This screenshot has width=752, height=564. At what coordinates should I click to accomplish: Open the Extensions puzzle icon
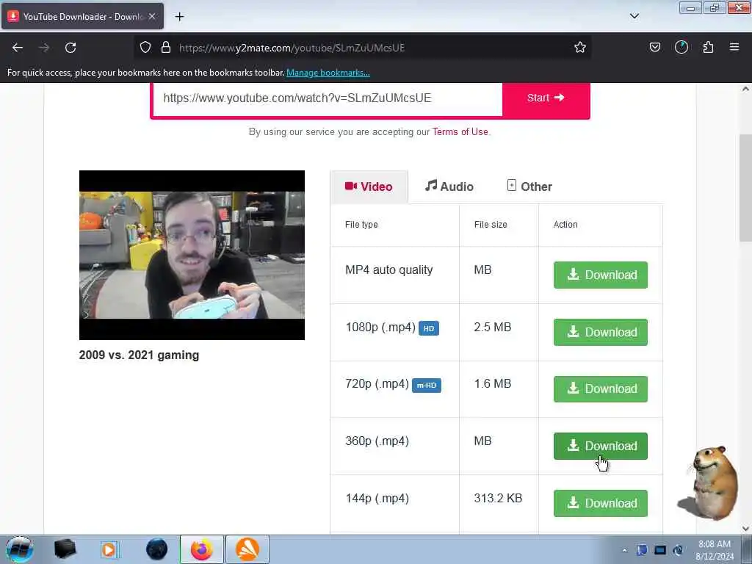[708, 47]
